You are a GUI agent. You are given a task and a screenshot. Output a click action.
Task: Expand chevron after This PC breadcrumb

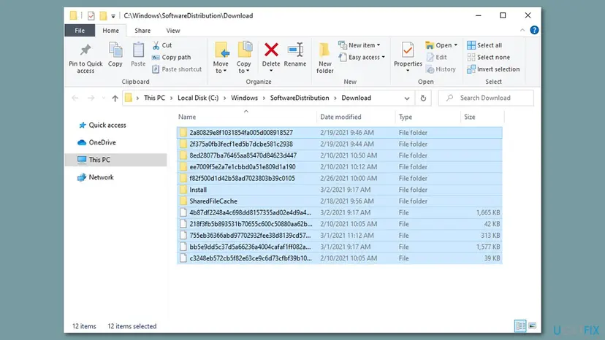click(x=171, y=98)
